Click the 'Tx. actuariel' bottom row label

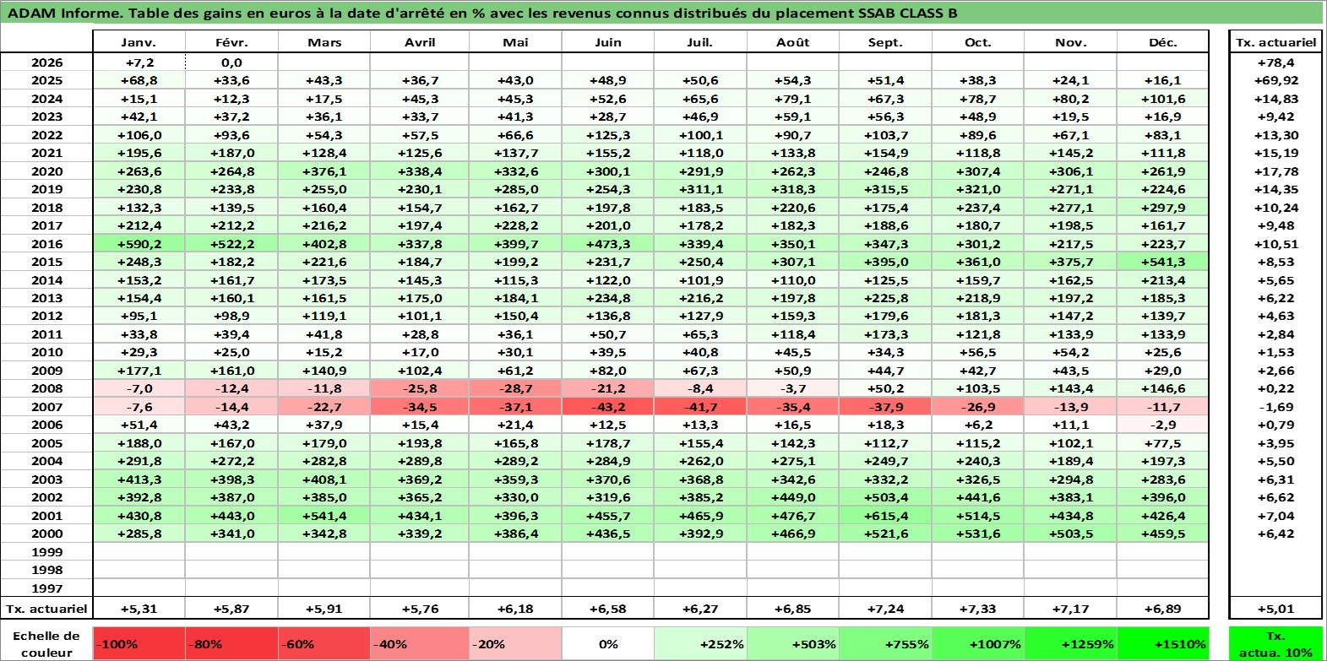47,609
